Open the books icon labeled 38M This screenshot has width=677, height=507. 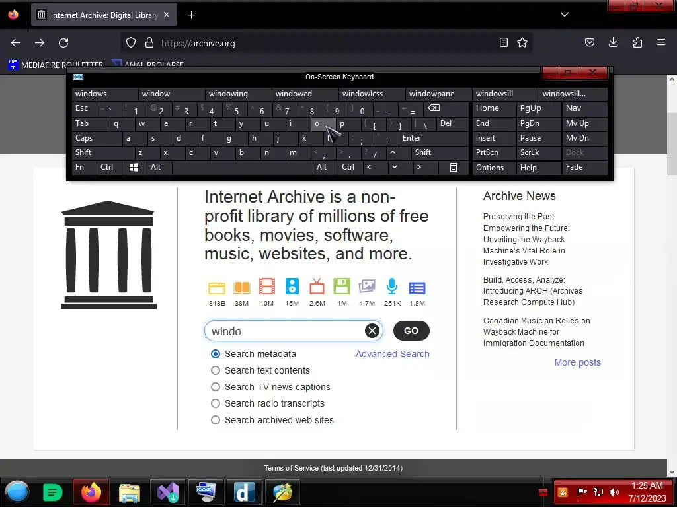tap(242, 288)
